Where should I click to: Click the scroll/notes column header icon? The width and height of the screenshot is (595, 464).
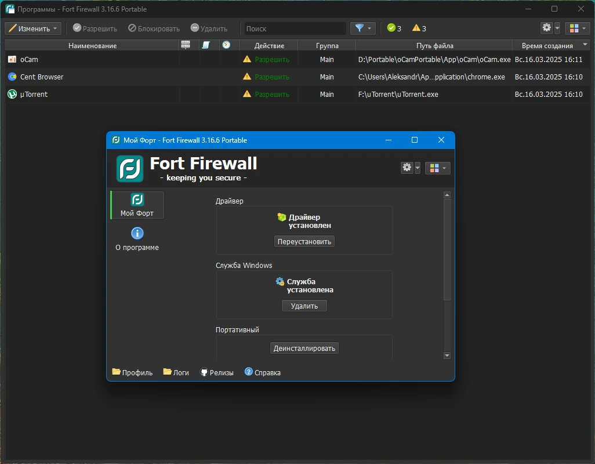coord(206,45)
